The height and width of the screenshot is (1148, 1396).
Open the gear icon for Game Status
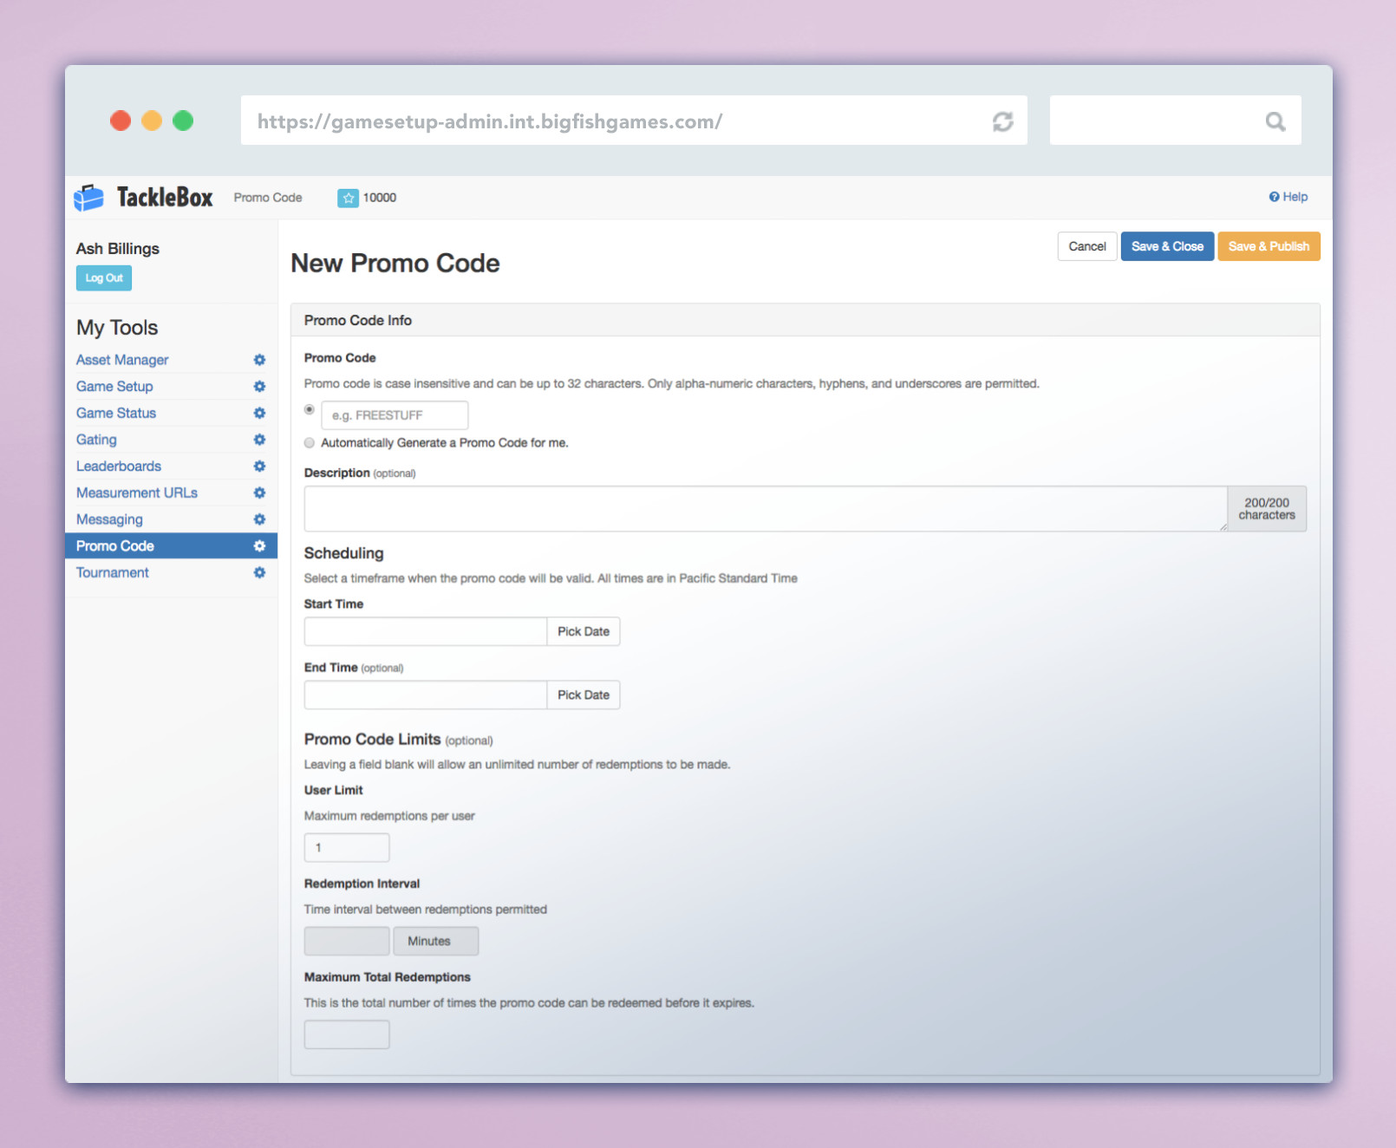(259, 414)
